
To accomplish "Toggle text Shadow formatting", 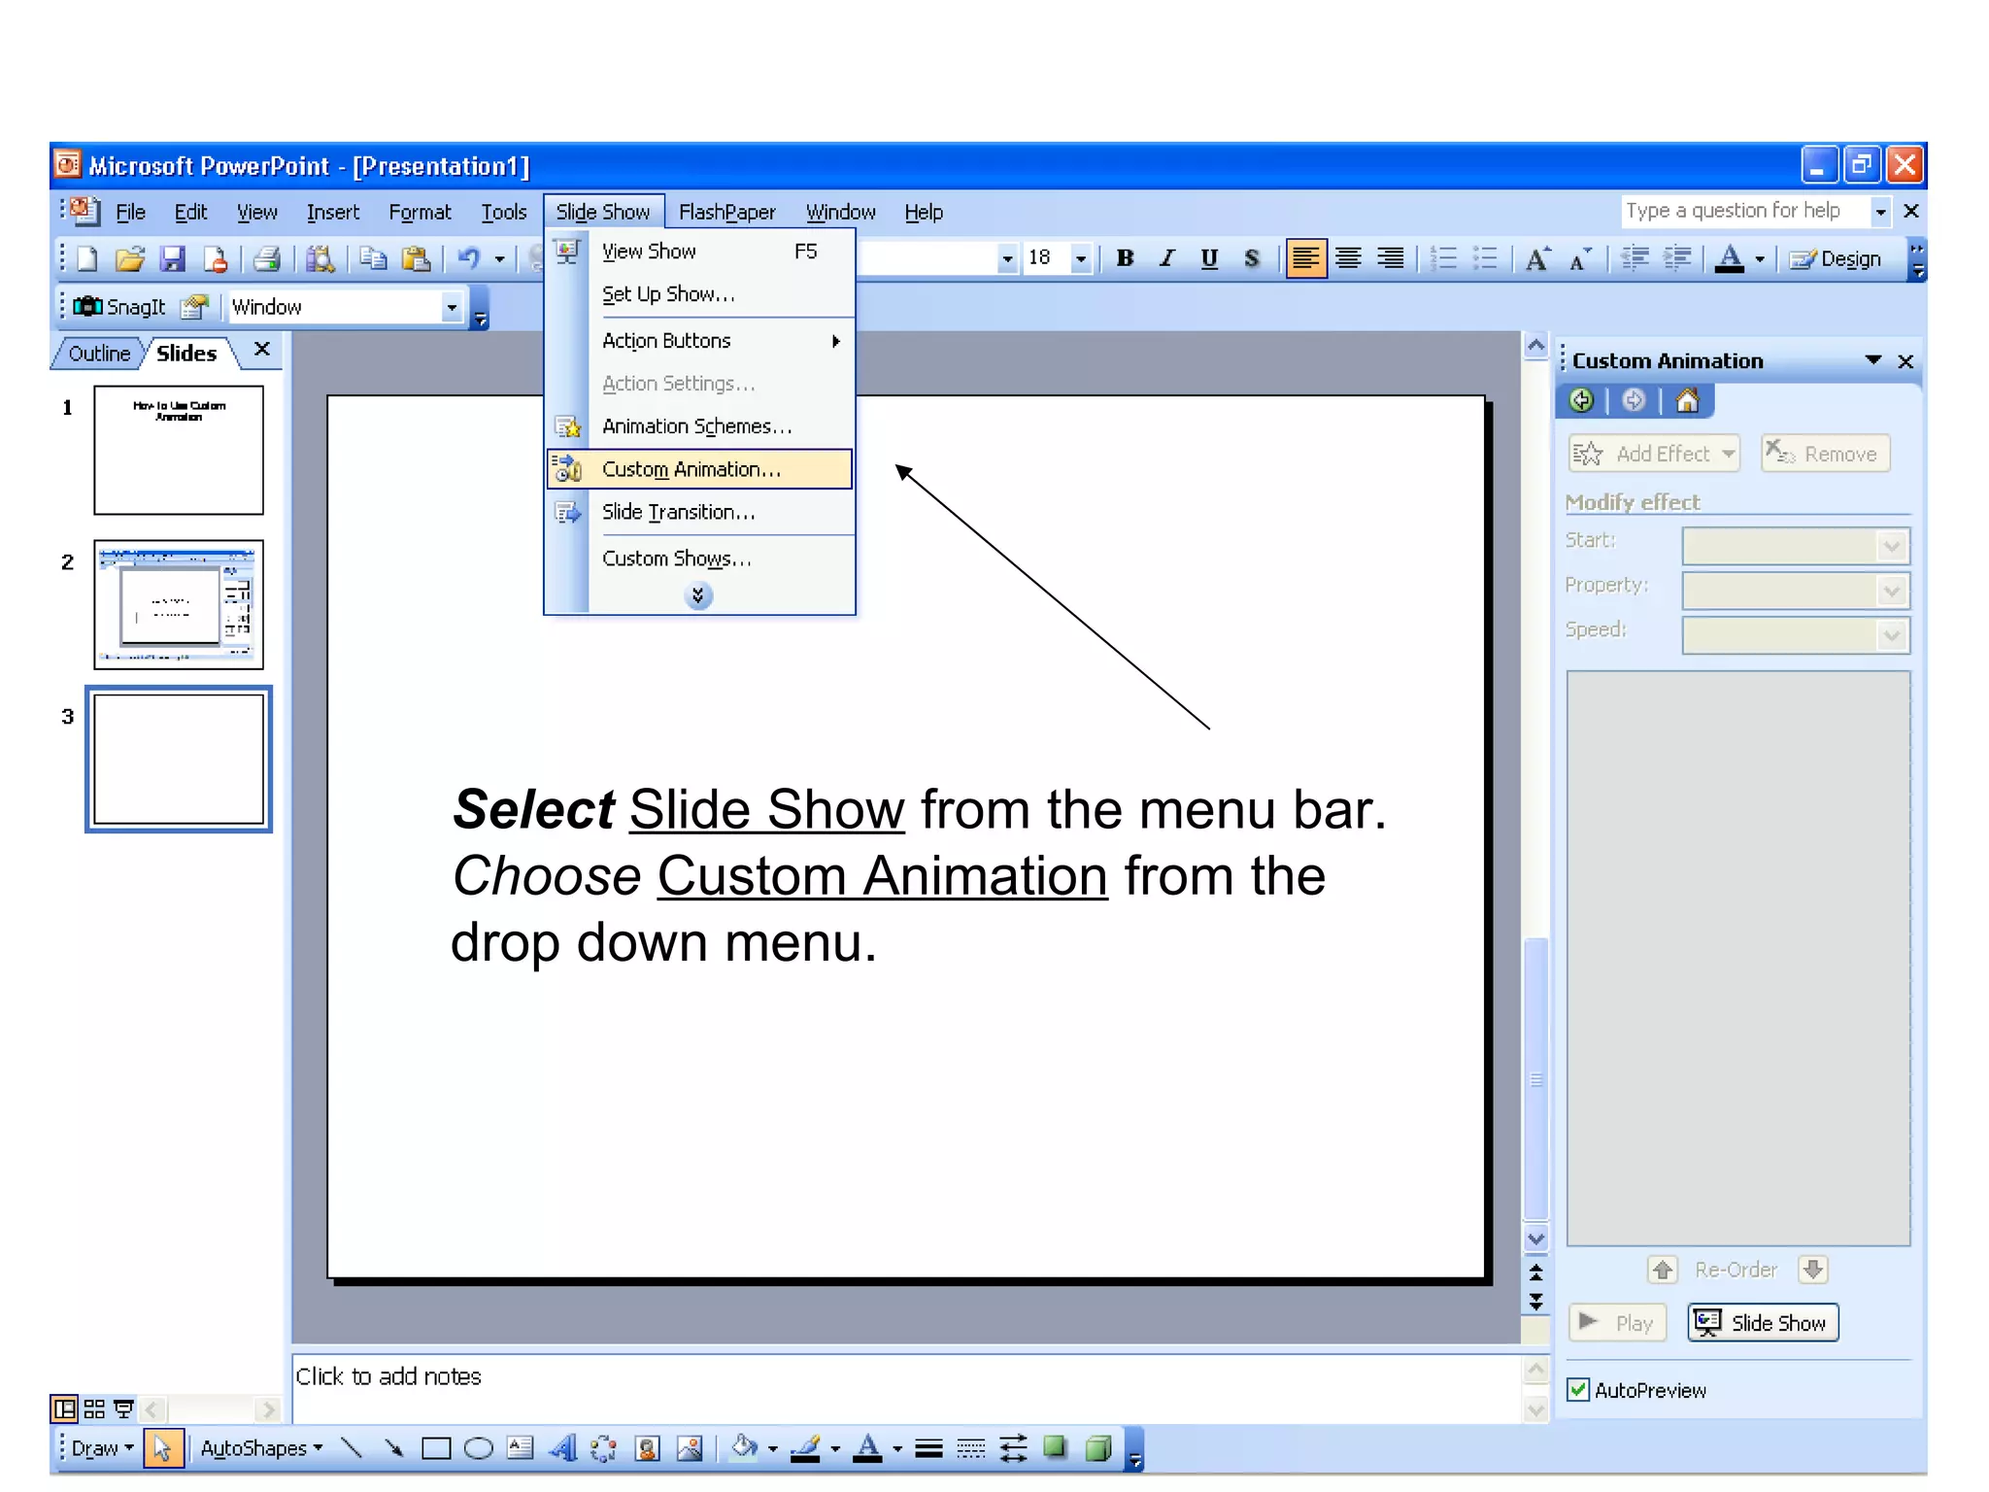I will pyautogui.click(x=1252, y=258).
